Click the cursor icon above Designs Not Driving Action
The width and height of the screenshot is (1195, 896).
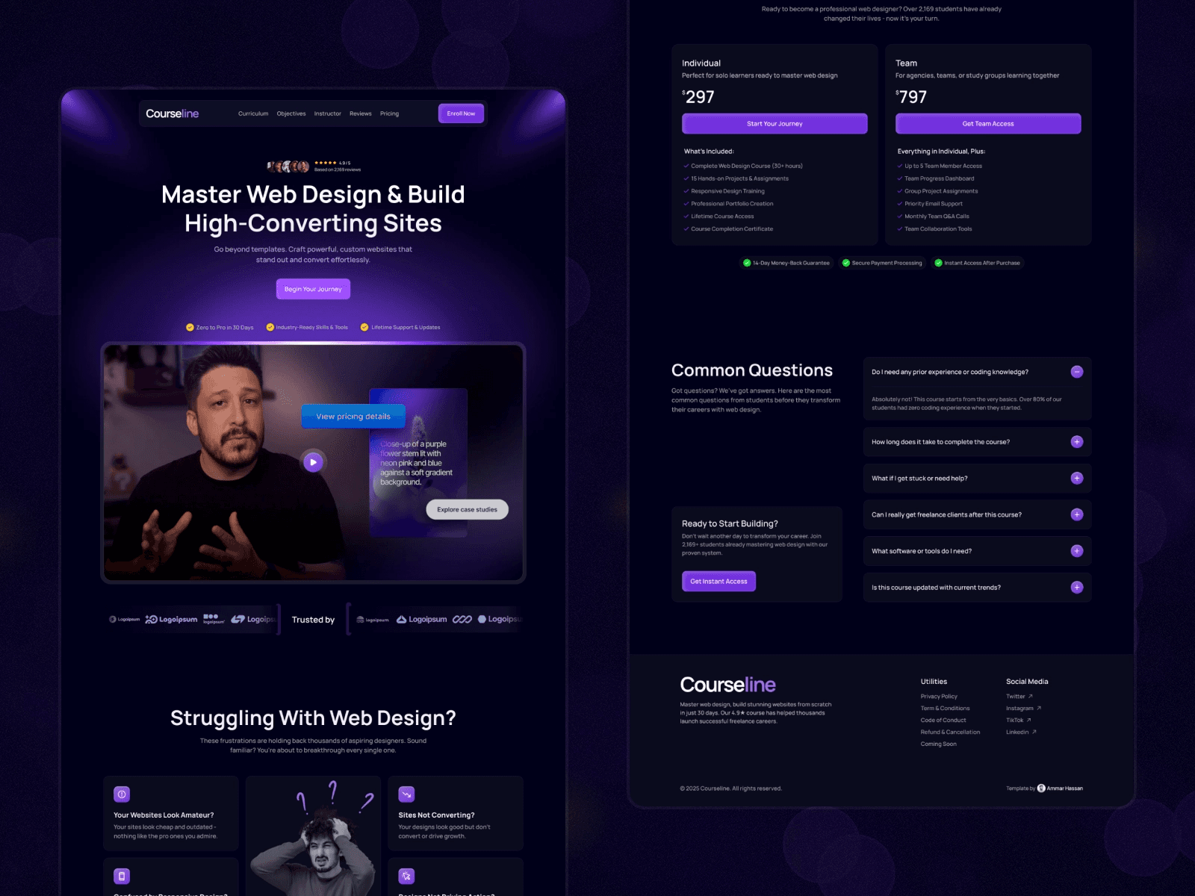407,876
